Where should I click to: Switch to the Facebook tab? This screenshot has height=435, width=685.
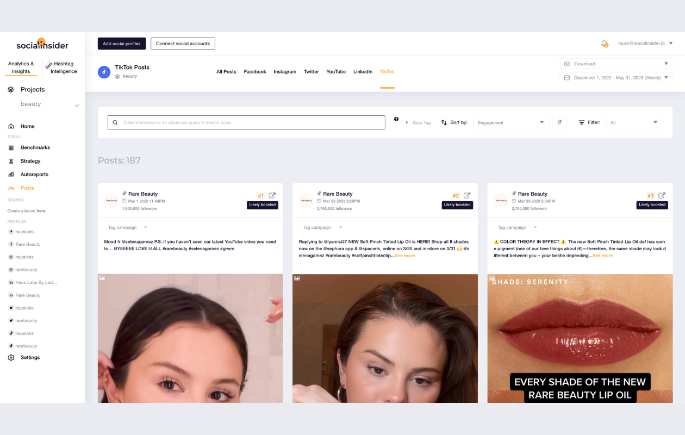(x=255, y=72)
